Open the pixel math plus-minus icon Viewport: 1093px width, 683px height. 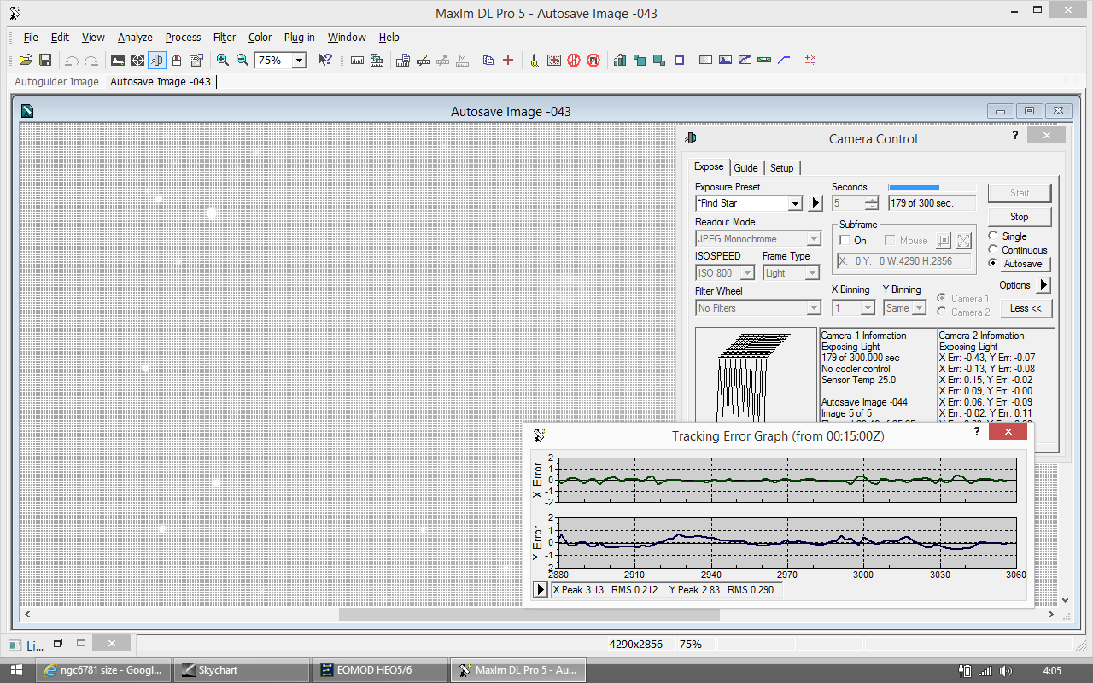[810, 60]
